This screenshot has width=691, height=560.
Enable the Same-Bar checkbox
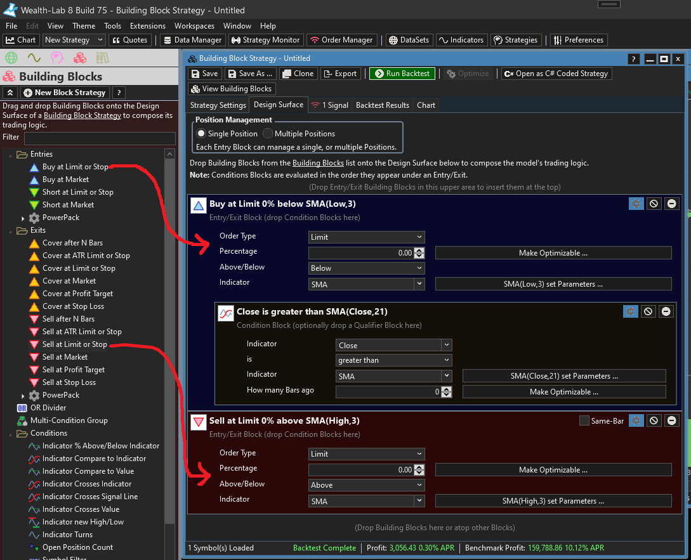[x=584, y=420]
